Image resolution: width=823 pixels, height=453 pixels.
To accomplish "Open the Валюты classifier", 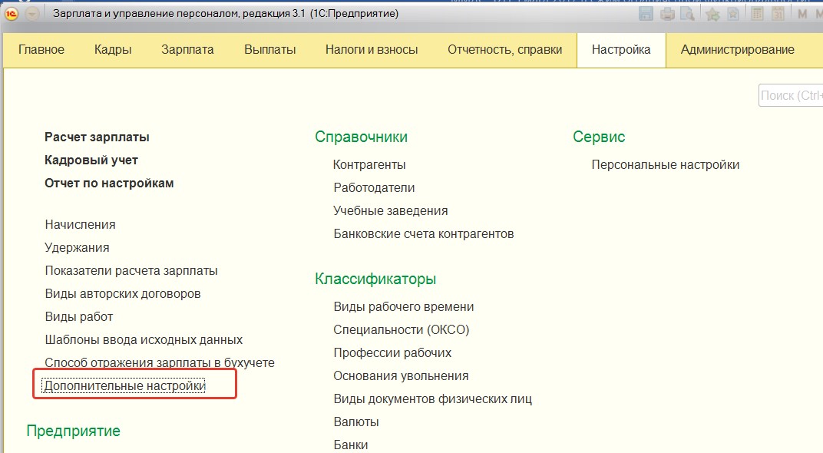I will pyautogui.click(x=356, y=422).
